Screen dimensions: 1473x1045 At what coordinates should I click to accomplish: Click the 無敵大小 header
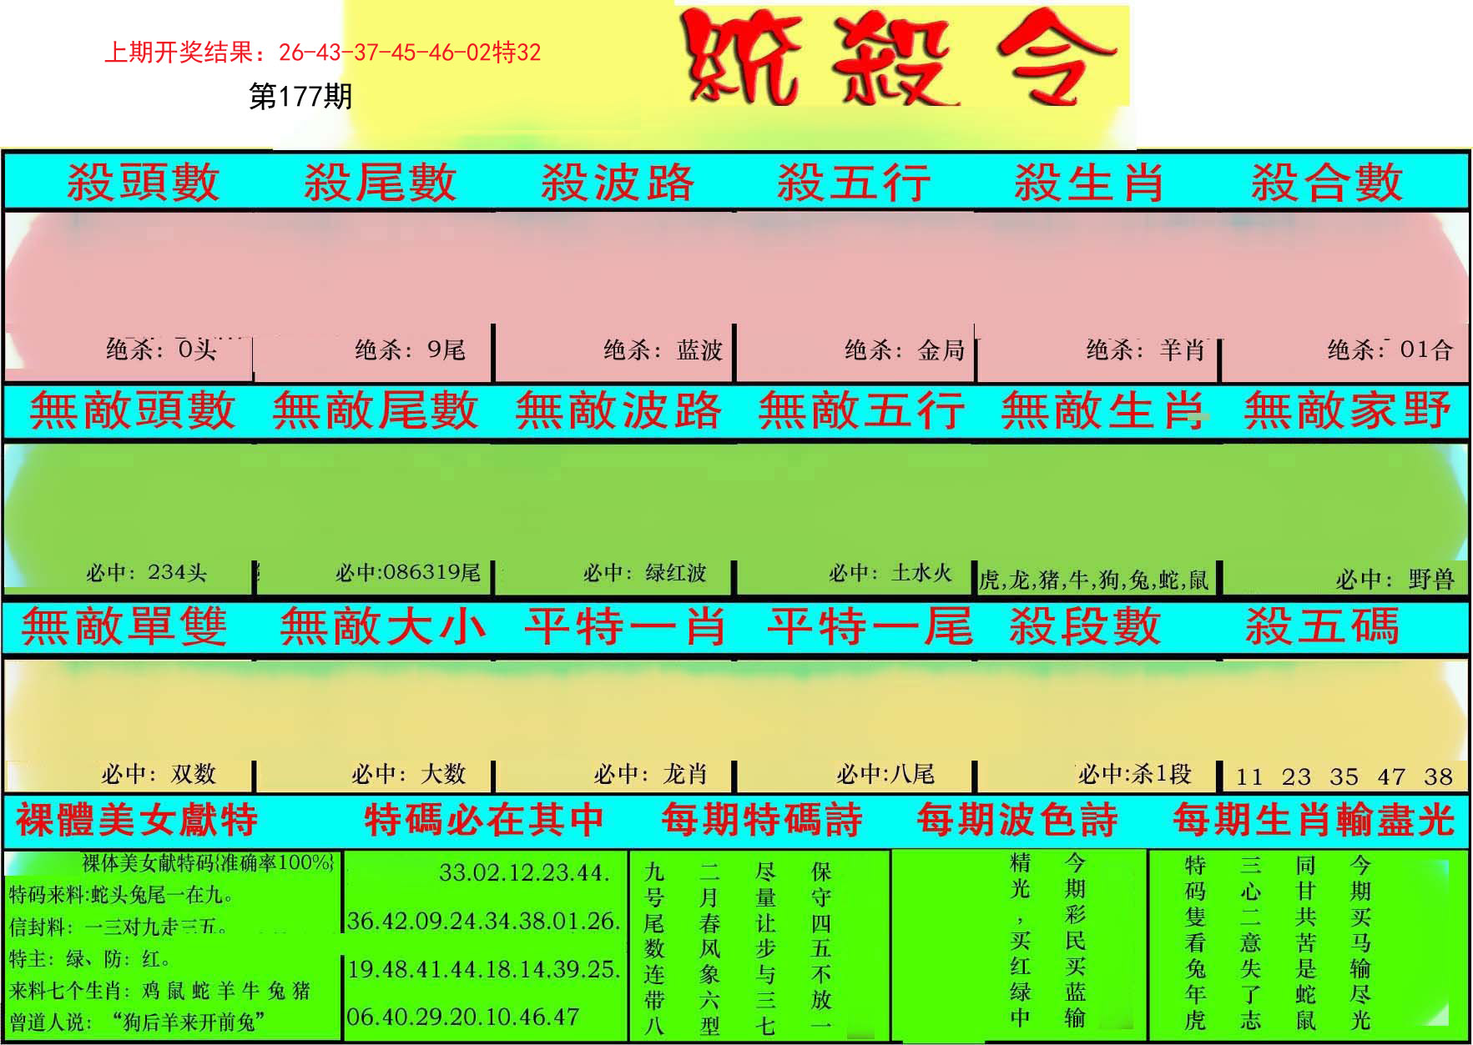[x=382, y=626]
